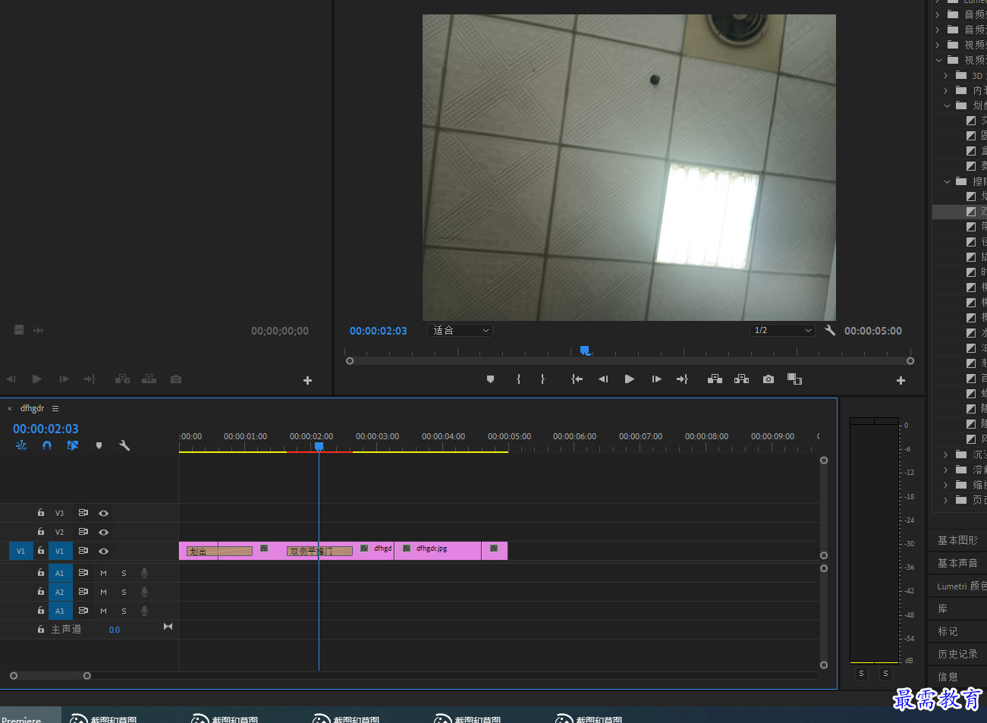Click the Lift button in Program monitor
987x723 pixels.
point(715,379)
